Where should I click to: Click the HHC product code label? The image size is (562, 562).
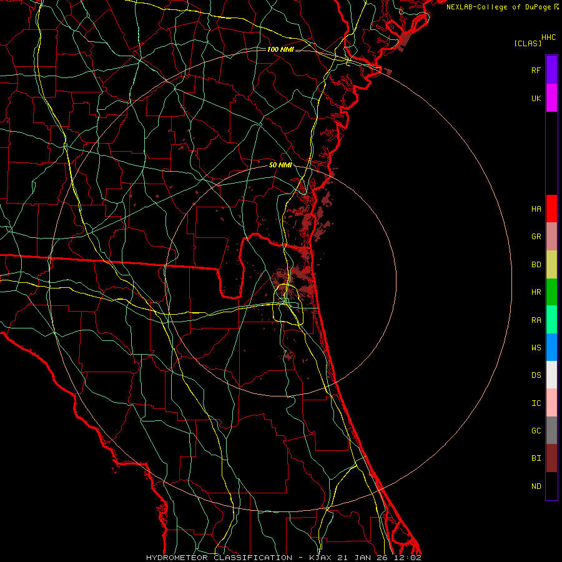(549, 37)
